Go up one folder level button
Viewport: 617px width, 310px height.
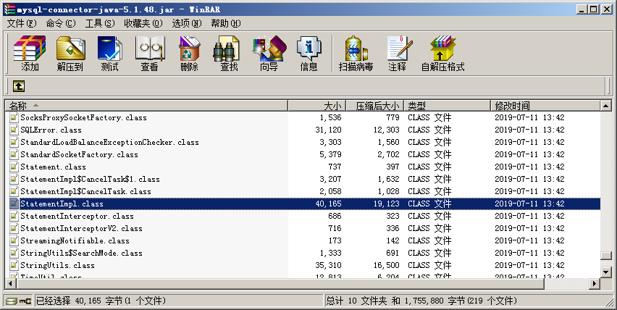coord(19,85)
